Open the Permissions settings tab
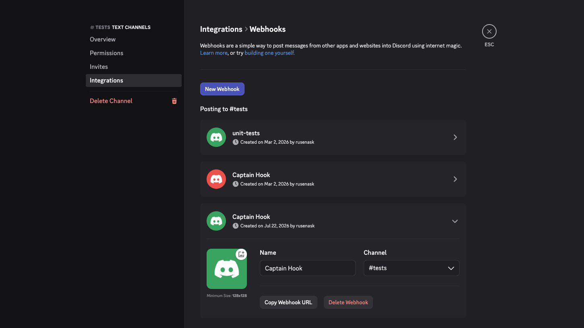 click(x=133, y=53)
